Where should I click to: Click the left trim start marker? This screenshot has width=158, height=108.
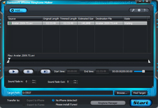pos(9,61)
